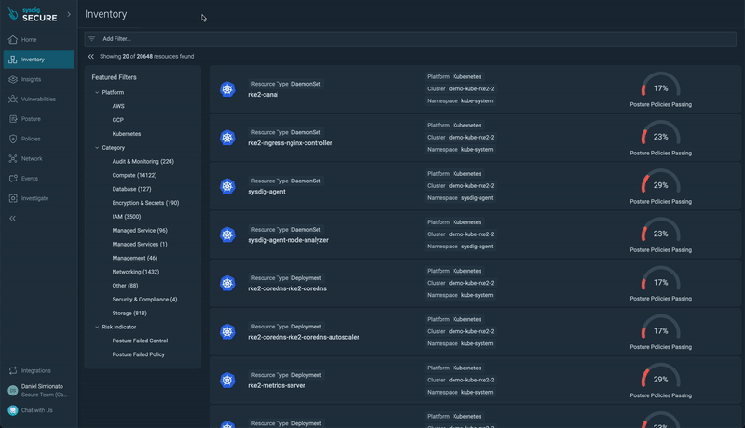The height and width of the screenshot is (428, 745).
Task: Open the Integrations icon
Action: point(13,370)
